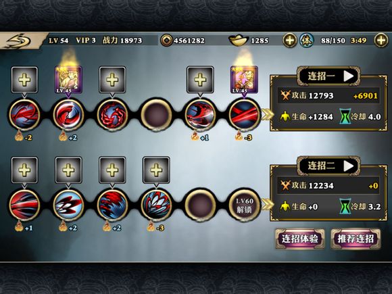Select the red X slash skill orb
This screenshot has height=294, width=392.
(244, 114)
